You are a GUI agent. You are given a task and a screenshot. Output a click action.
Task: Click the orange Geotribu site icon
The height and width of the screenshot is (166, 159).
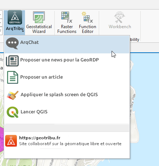point(11,141)
